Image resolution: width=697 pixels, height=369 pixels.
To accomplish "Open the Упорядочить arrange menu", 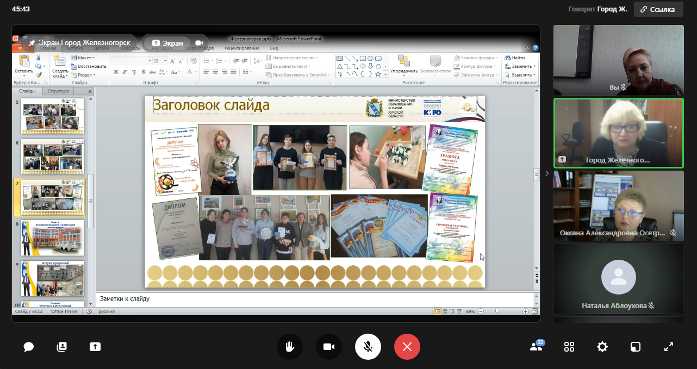I will tap(404, 65).
